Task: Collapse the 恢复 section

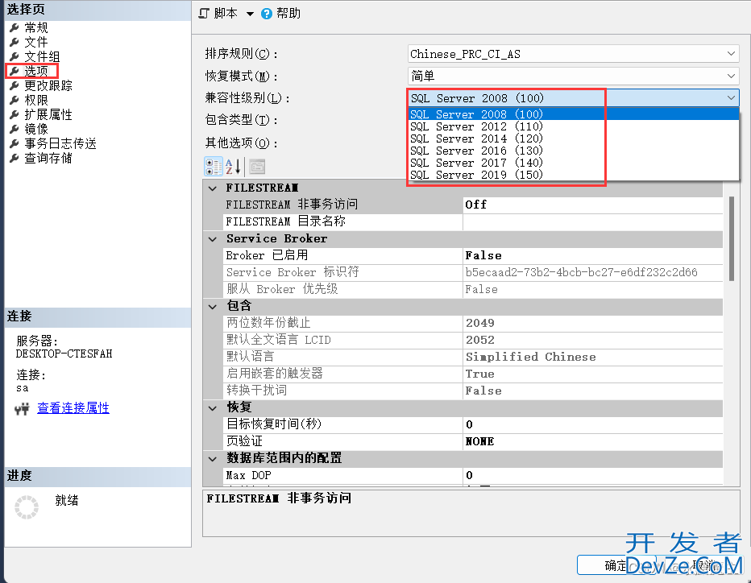Action: coord(213,407)
